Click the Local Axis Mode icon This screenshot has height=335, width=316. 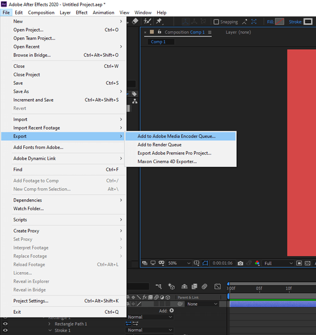pos(185,22)
